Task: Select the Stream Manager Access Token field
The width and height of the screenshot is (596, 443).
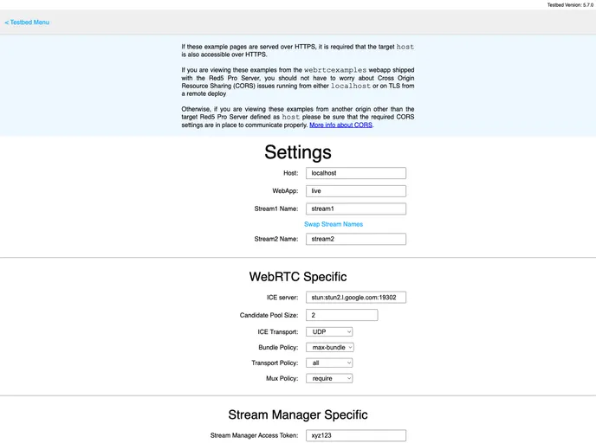Action: 356,436
